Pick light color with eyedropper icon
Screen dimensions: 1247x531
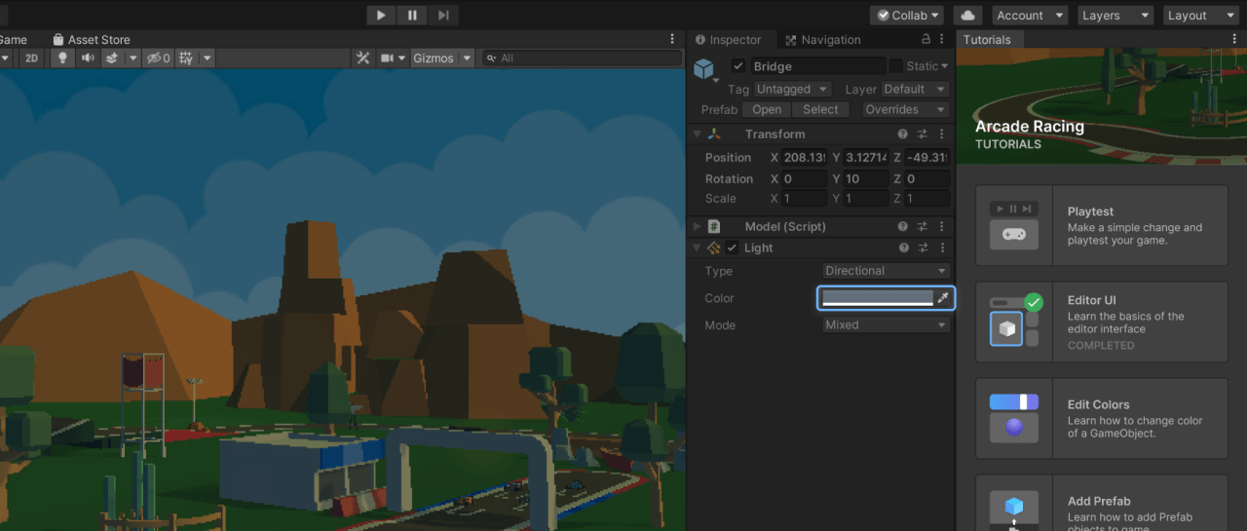(x=943, y=298)
